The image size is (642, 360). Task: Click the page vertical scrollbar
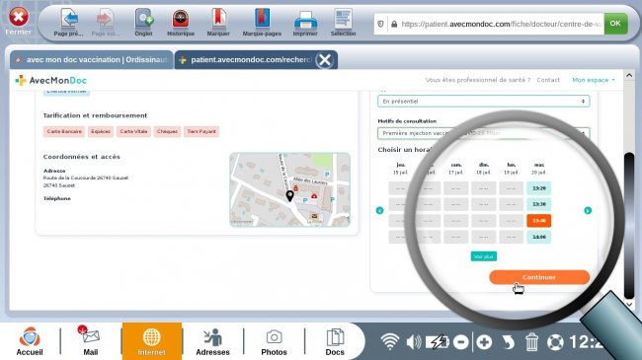pyautogui.click(x=629, y=225)
